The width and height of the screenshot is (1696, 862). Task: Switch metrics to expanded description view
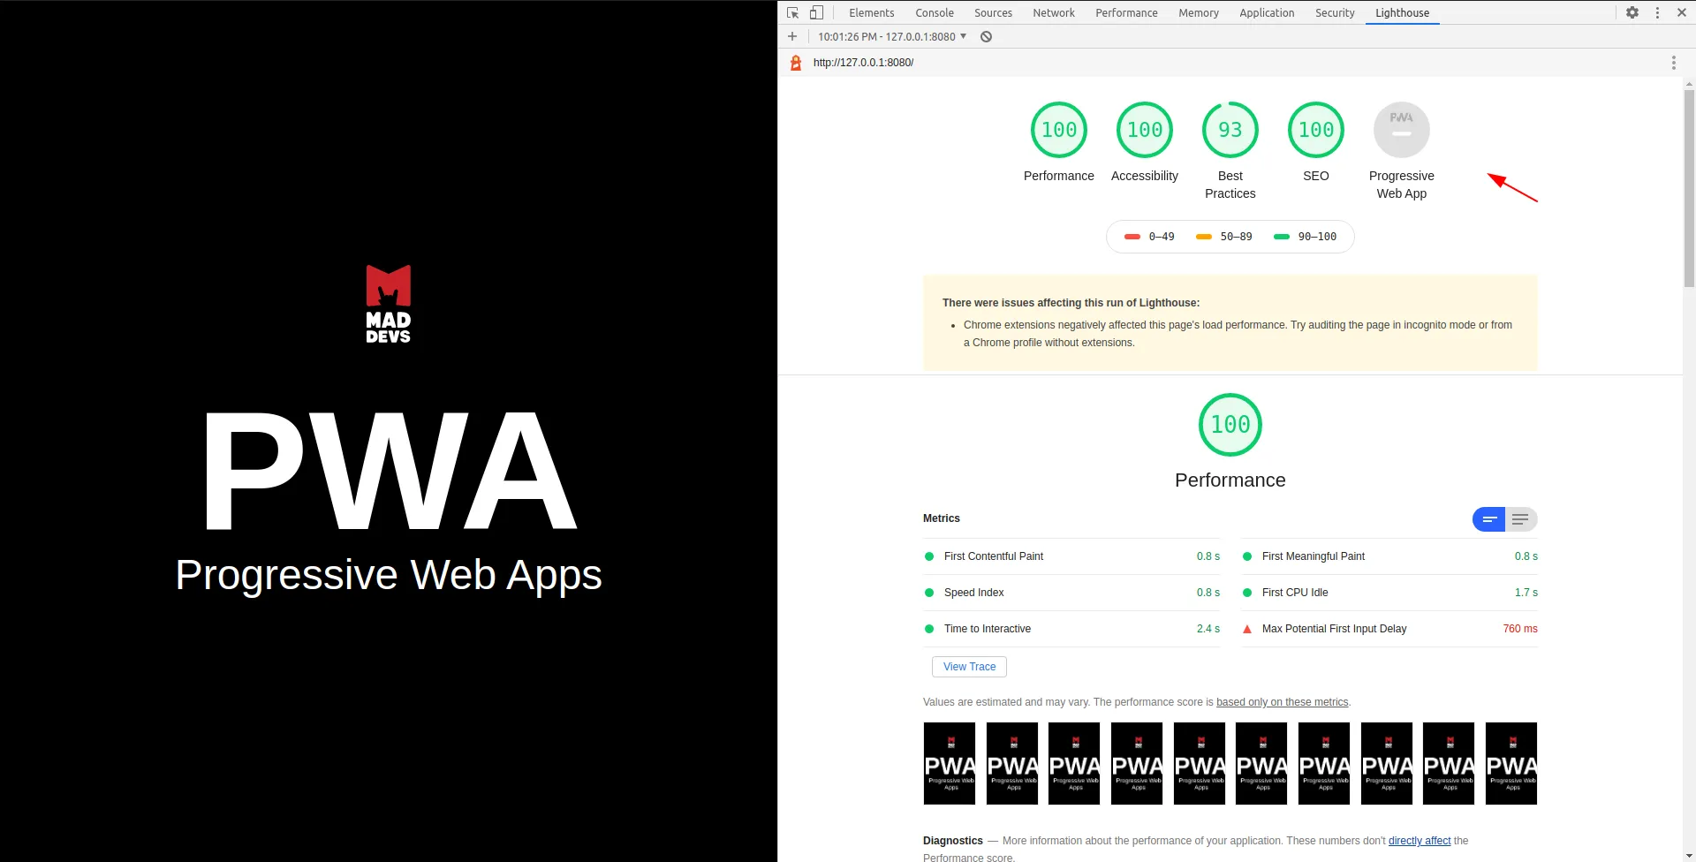tap(1521, 519)
